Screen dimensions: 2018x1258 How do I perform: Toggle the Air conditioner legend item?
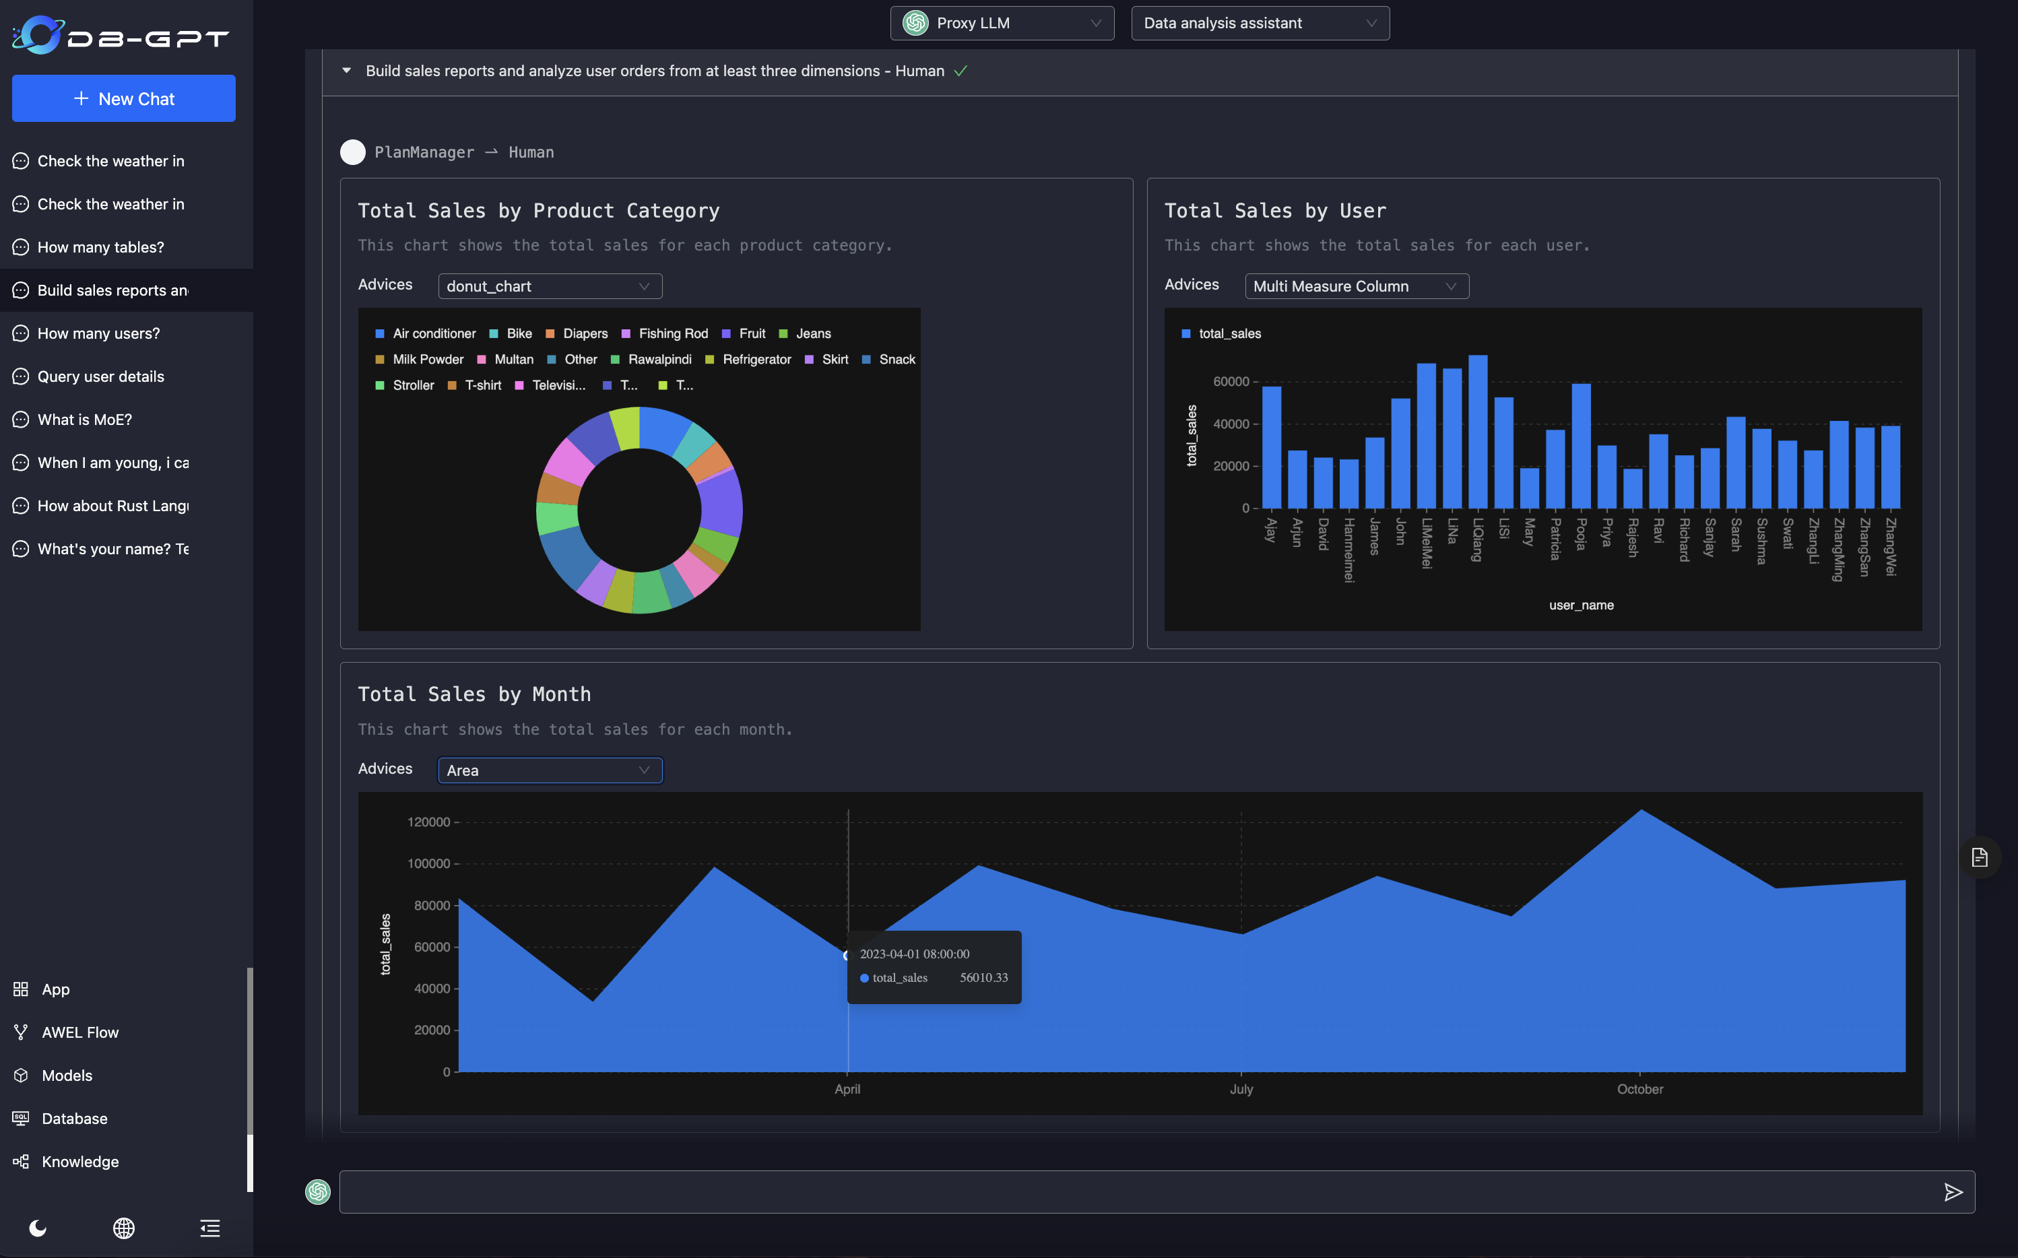click(434, 333)
